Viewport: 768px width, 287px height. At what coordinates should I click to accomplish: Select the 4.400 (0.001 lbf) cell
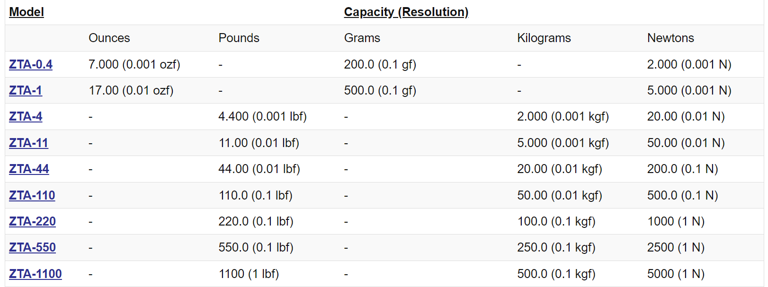[x=262, y=116]
